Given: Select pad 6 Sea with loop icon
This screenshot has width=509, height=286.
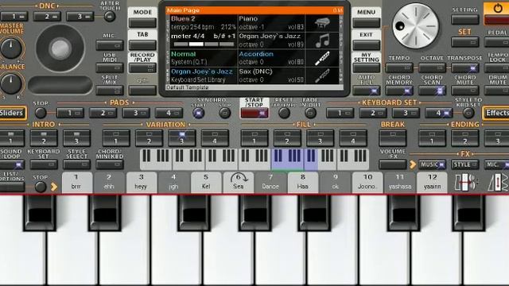Looking at the screenshot, I should tap(239, 182).
